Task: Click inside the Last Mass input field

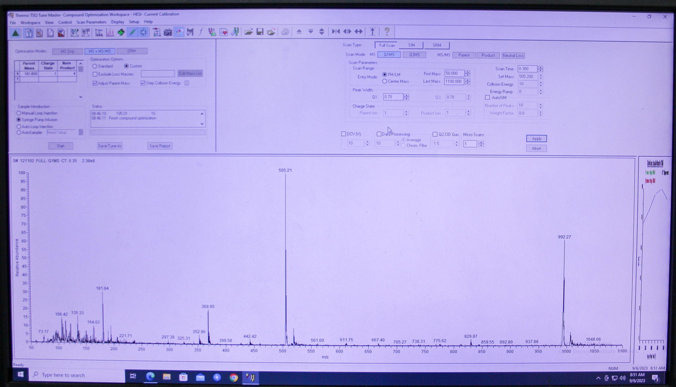Action: point(455,81)
